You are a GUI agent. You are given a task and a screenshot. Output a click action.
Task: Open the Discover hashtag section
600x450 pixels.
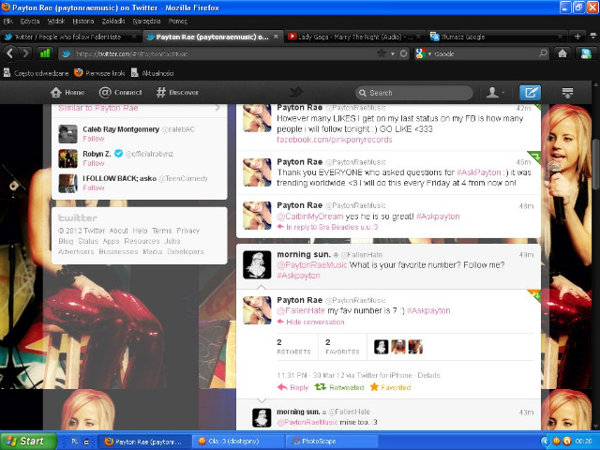(x=177, y=92)
